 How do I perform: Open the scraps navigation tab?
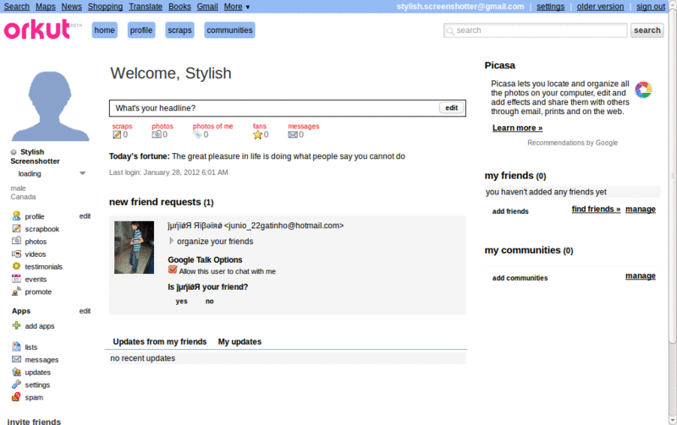click(x=179, y=30)
